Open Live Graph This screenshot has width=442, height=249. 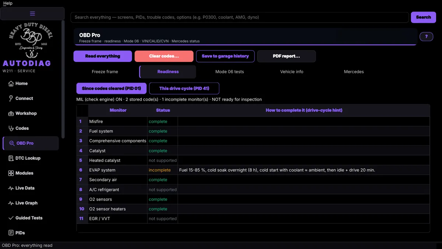(x=30, y=203)
